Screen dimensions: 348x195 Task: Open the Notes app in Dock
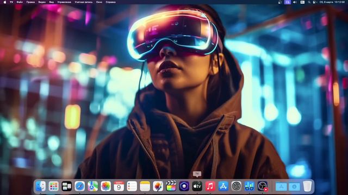[145, 186]
